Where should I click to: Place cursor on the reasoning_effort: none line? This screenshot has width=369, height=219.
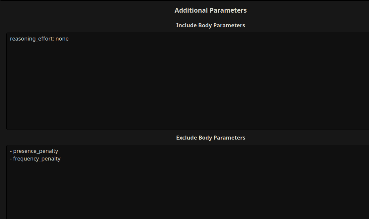coord(39,39)
